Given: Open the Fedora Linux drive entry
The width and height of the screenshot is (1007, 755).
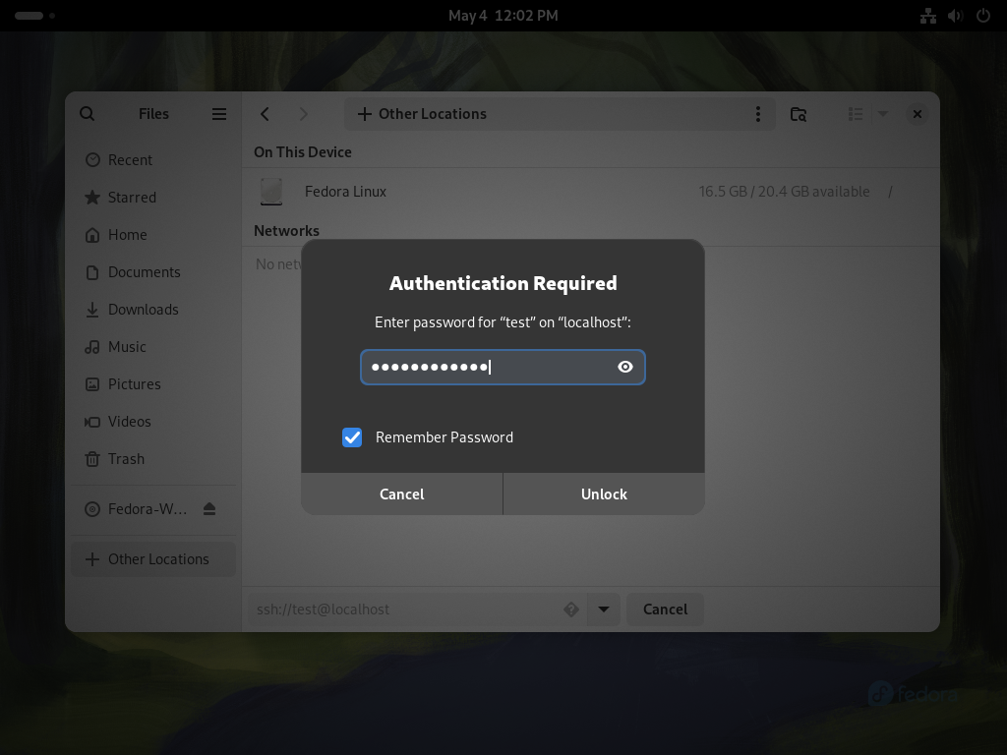Looking at the screenshot, I should (590, 192).
